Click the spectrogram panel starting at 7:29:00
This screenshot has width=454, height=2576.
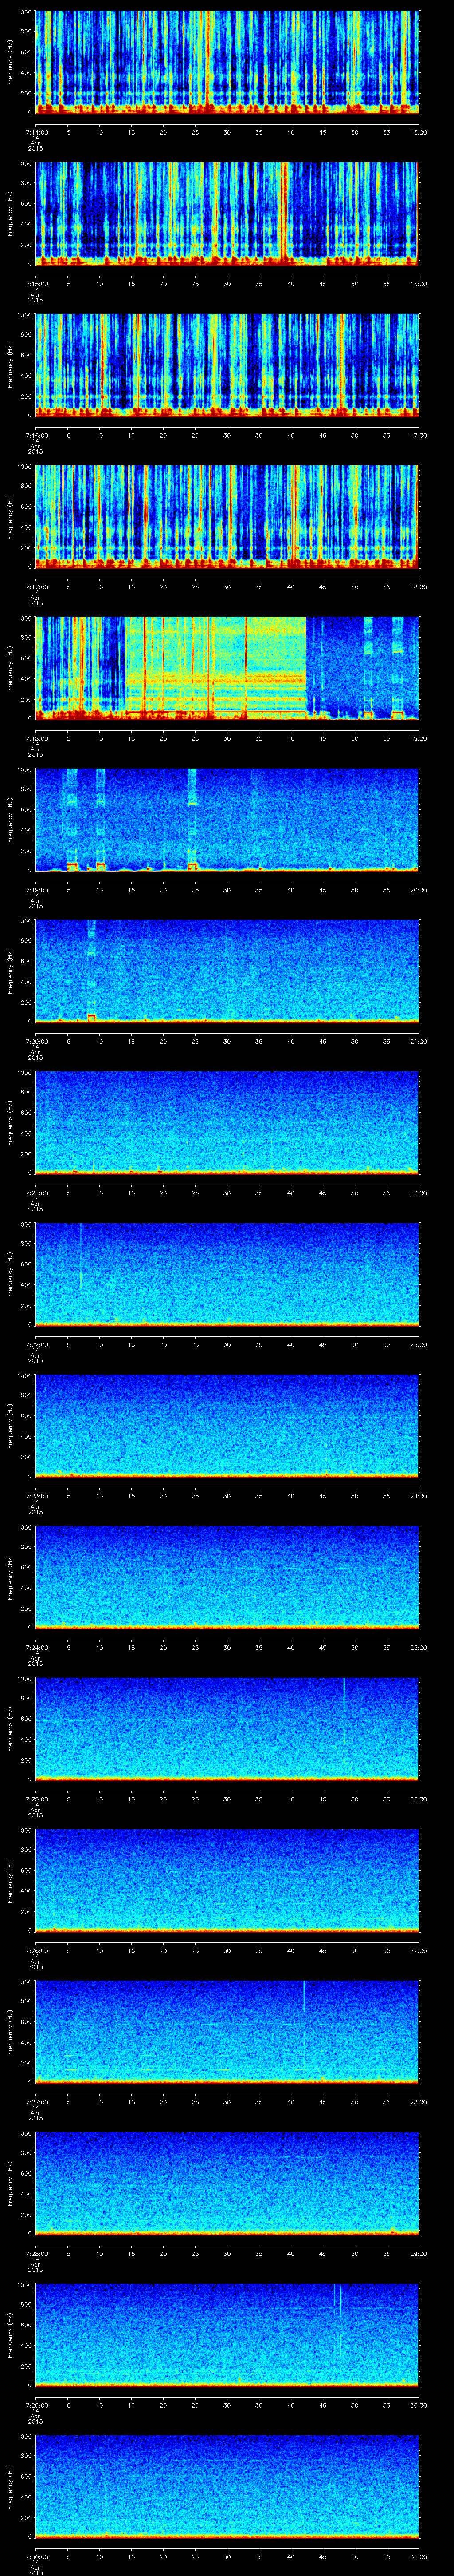[227, 2335]
